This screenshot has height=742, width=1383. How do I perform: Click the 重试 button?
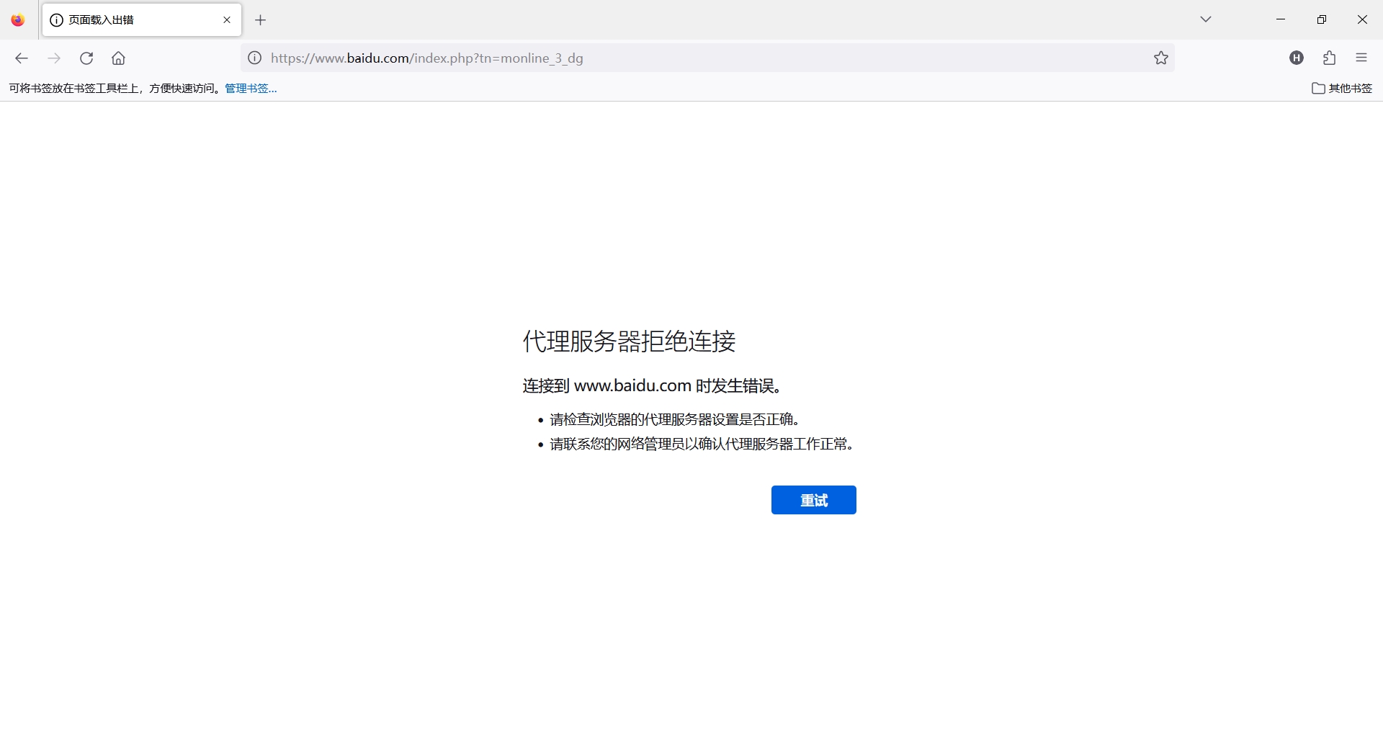coord(814,500)
